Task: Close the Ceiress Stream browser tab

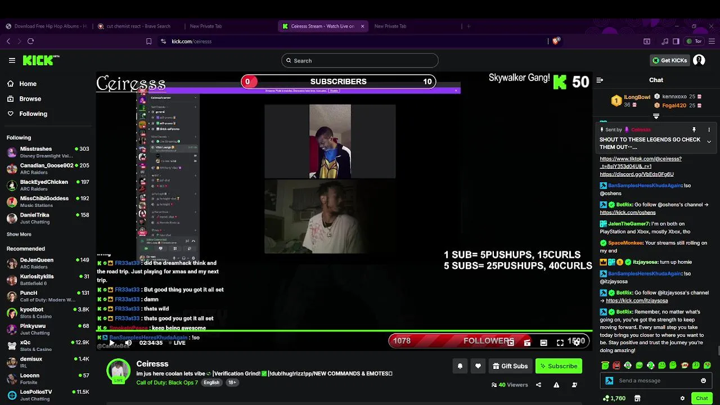Action: pyautogui.click(x=362, y=26)
